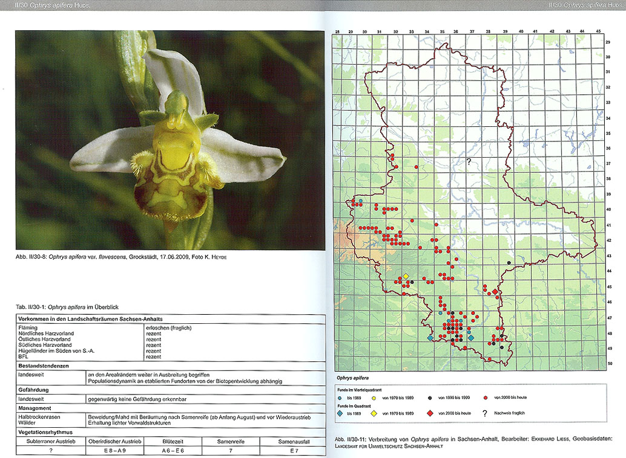Click the yellow circle legend symbol 'von 1970 bis 1989'
Screen dimensions: 626x458
374,398
